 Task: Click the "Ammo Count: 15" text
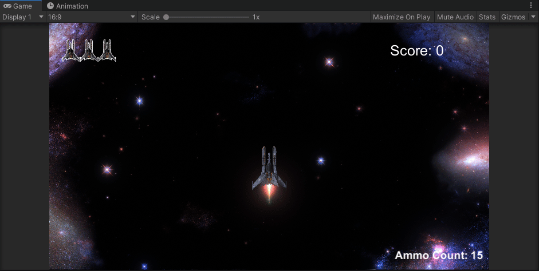(x=439, y=255)
